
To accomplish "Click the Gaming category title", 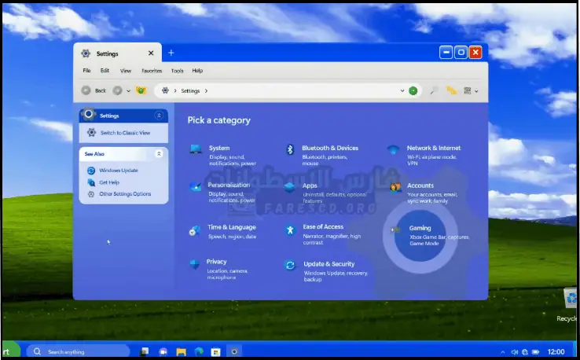I will 420,228.
